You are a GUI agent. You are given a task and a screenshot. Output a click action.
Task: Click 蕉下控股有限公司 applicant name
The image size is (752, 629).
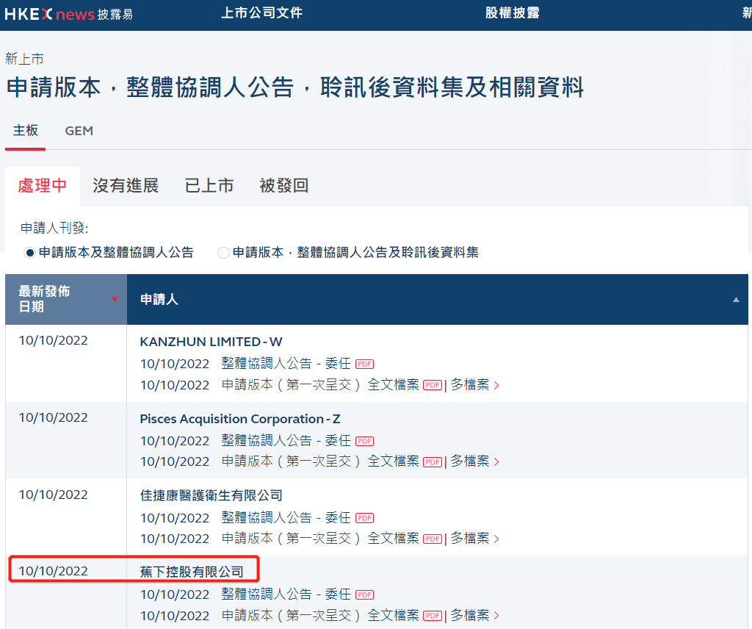click(191, 572)
